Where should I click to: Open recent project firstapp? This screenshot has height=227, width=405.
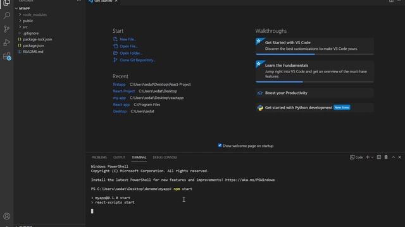pyautogui.click(x=119, y=84)
